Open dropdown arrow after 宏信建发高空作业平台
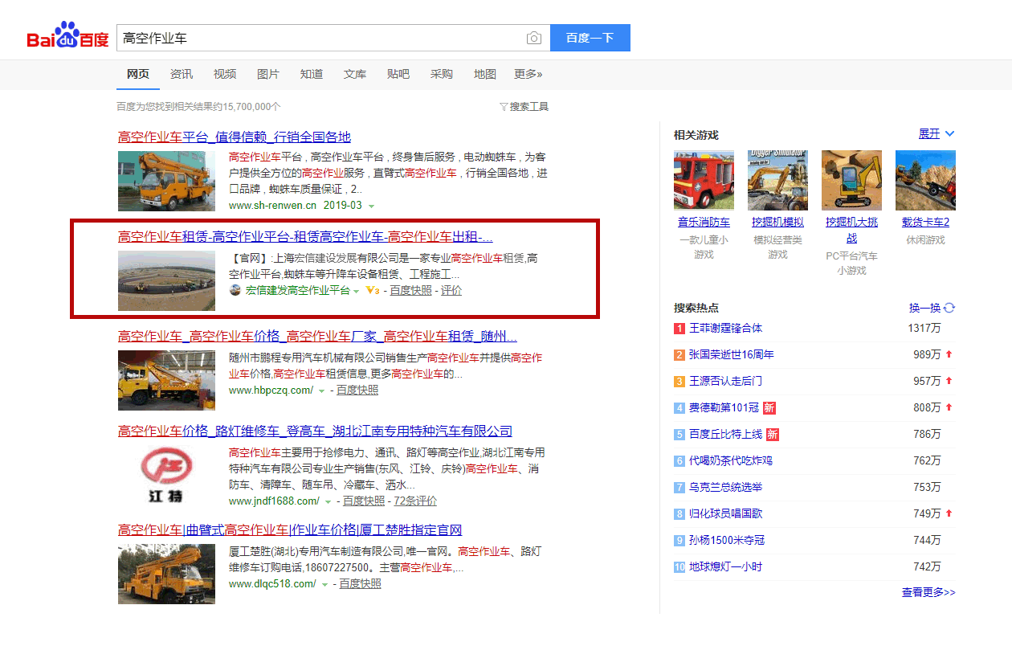 coord(356,291)
